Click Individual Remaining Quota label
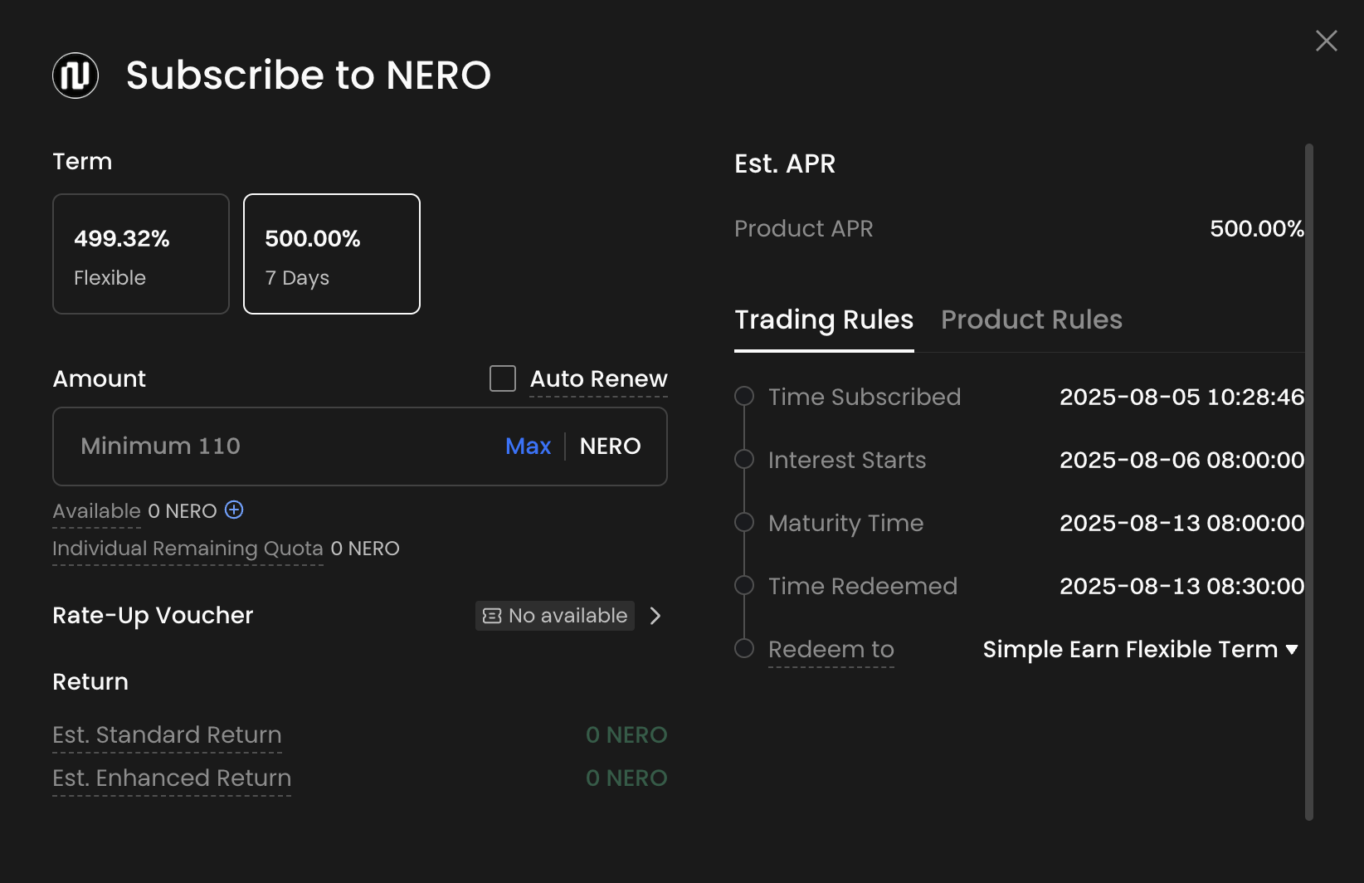 tap(188, 549)
